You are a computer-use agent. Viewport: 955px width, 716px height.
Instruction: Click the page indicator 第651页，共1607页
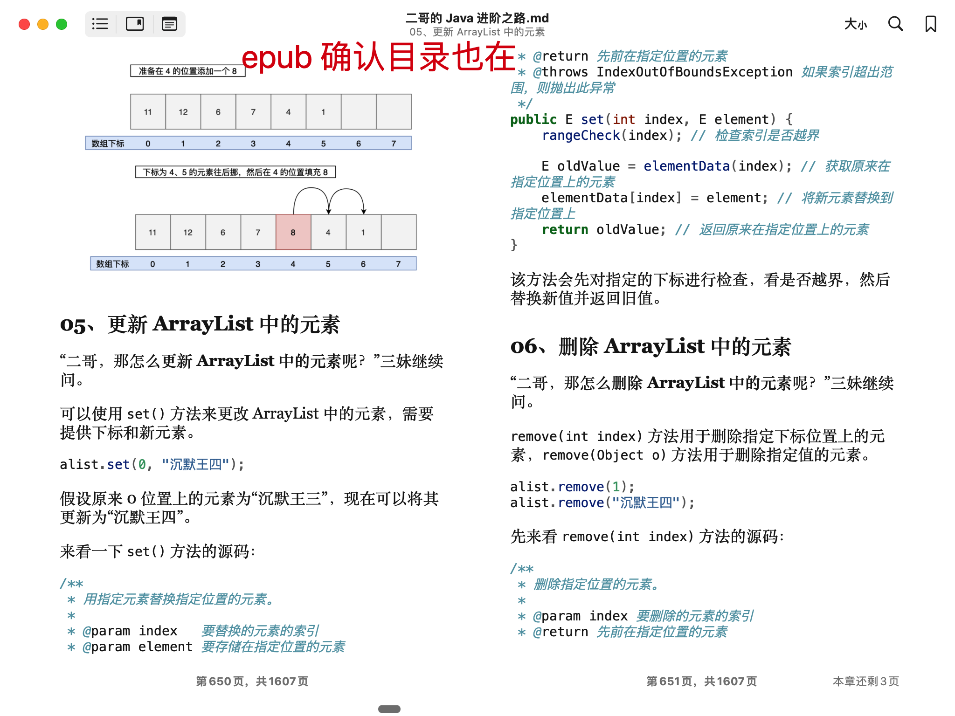pos(702,681)
